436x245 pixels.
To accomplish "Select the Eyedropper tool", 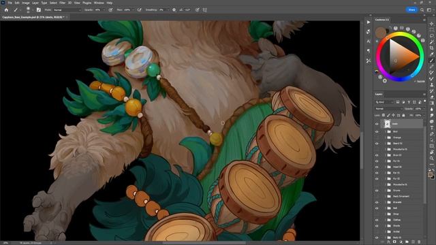I will (431, 54).
